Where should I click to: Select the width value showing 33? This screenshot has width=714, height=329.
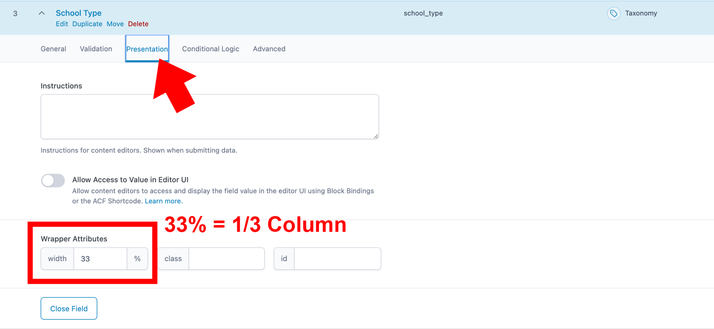100,259
